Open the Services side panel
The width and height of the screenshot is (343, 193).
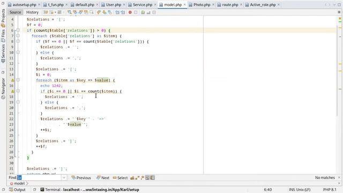(3, 54)
